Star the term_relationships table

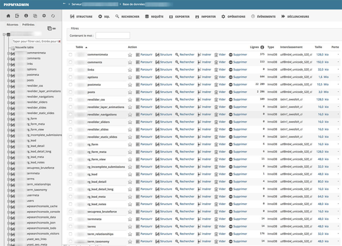130,234
